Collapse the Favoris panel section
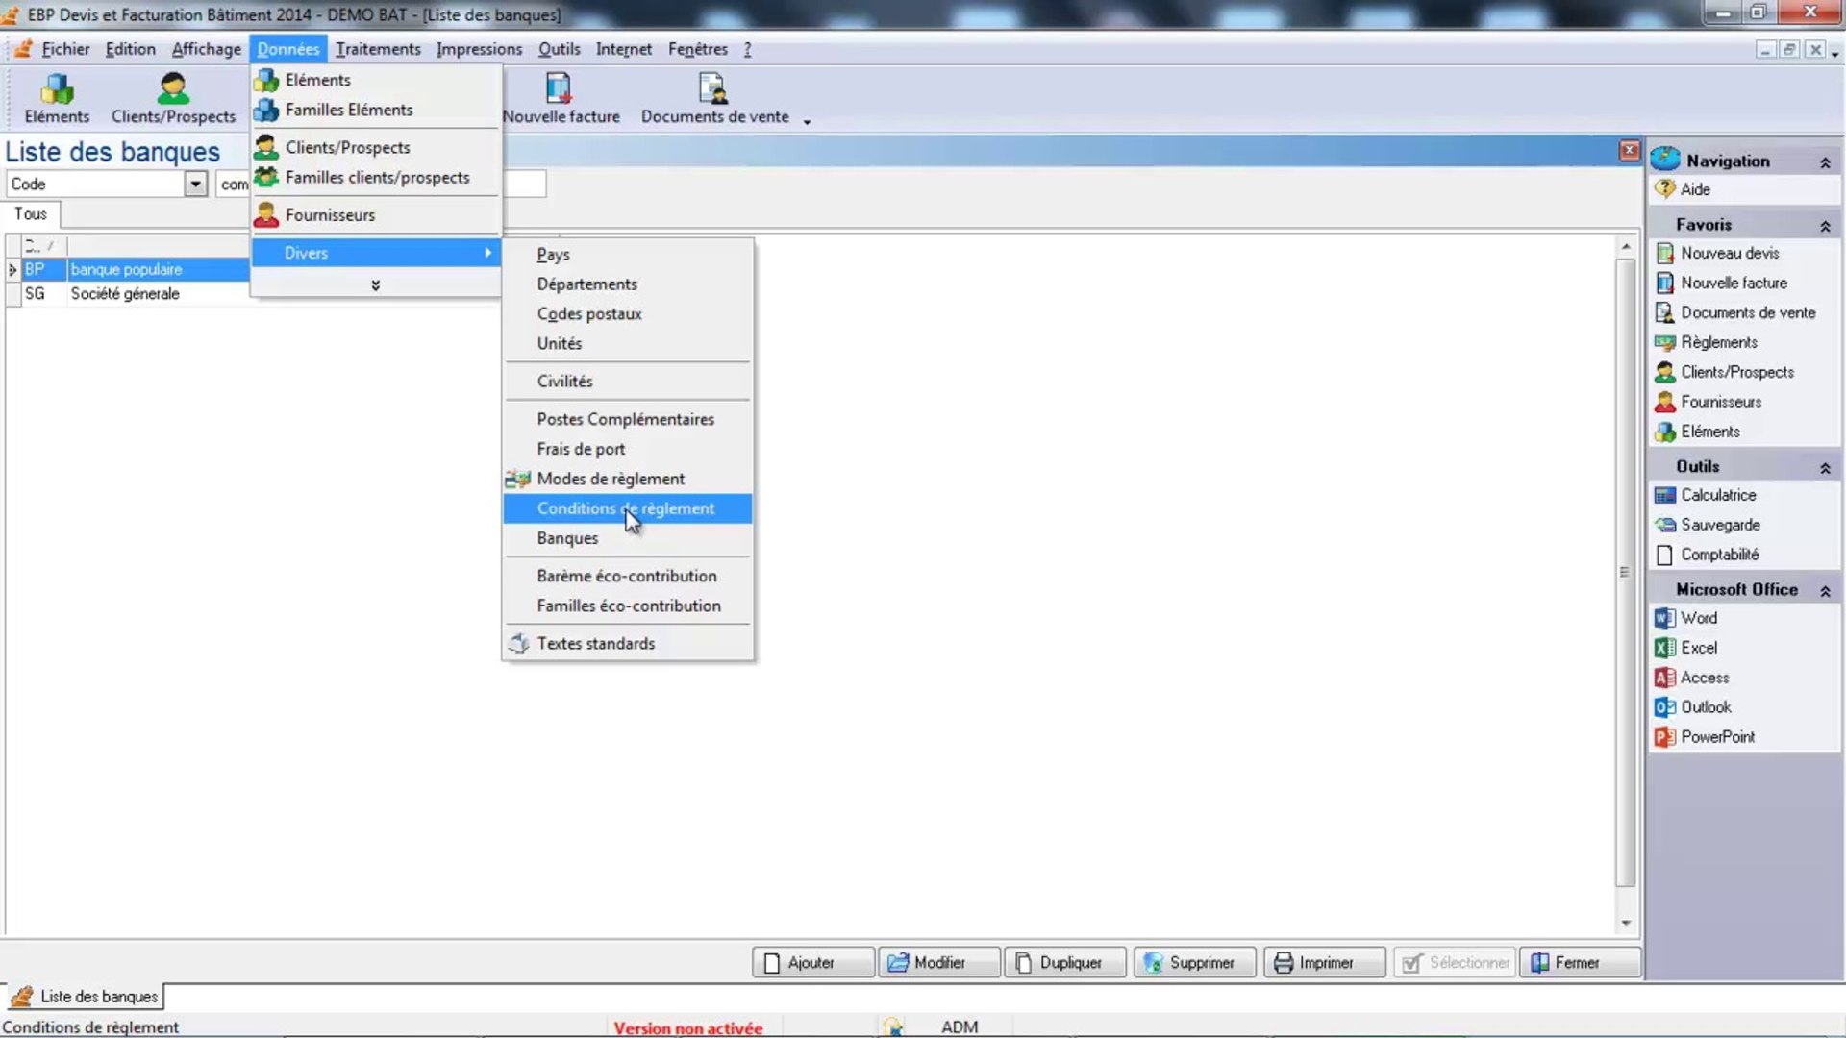This screenshot has width=1846, height=1038. (x=1824, y=226)
